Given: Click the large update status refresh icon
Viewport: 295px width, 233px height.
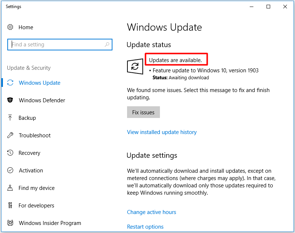Looking at the screenshot, I should coord(135,66).
